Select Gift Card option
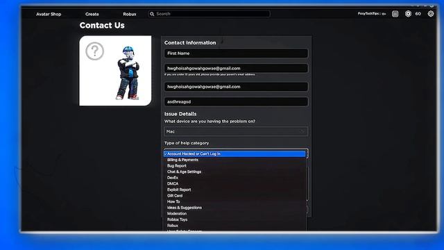This screenshot has width=444, height=250. (175, 196)
